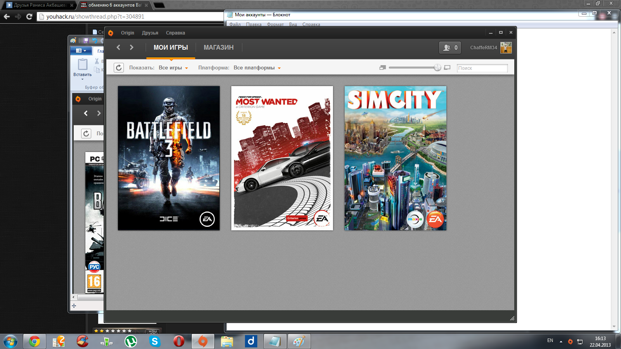Open the Формат menu in Notepad

click(275, 24)
